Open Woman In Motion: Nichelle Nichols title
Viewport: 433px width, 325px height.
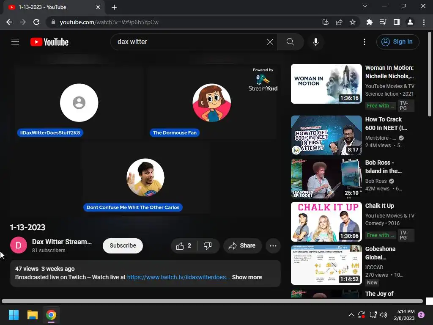point(389,72)
